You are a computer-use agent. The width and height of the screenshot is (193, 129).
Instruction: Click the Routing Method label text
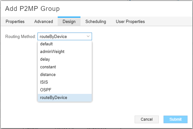click(21, 36)
